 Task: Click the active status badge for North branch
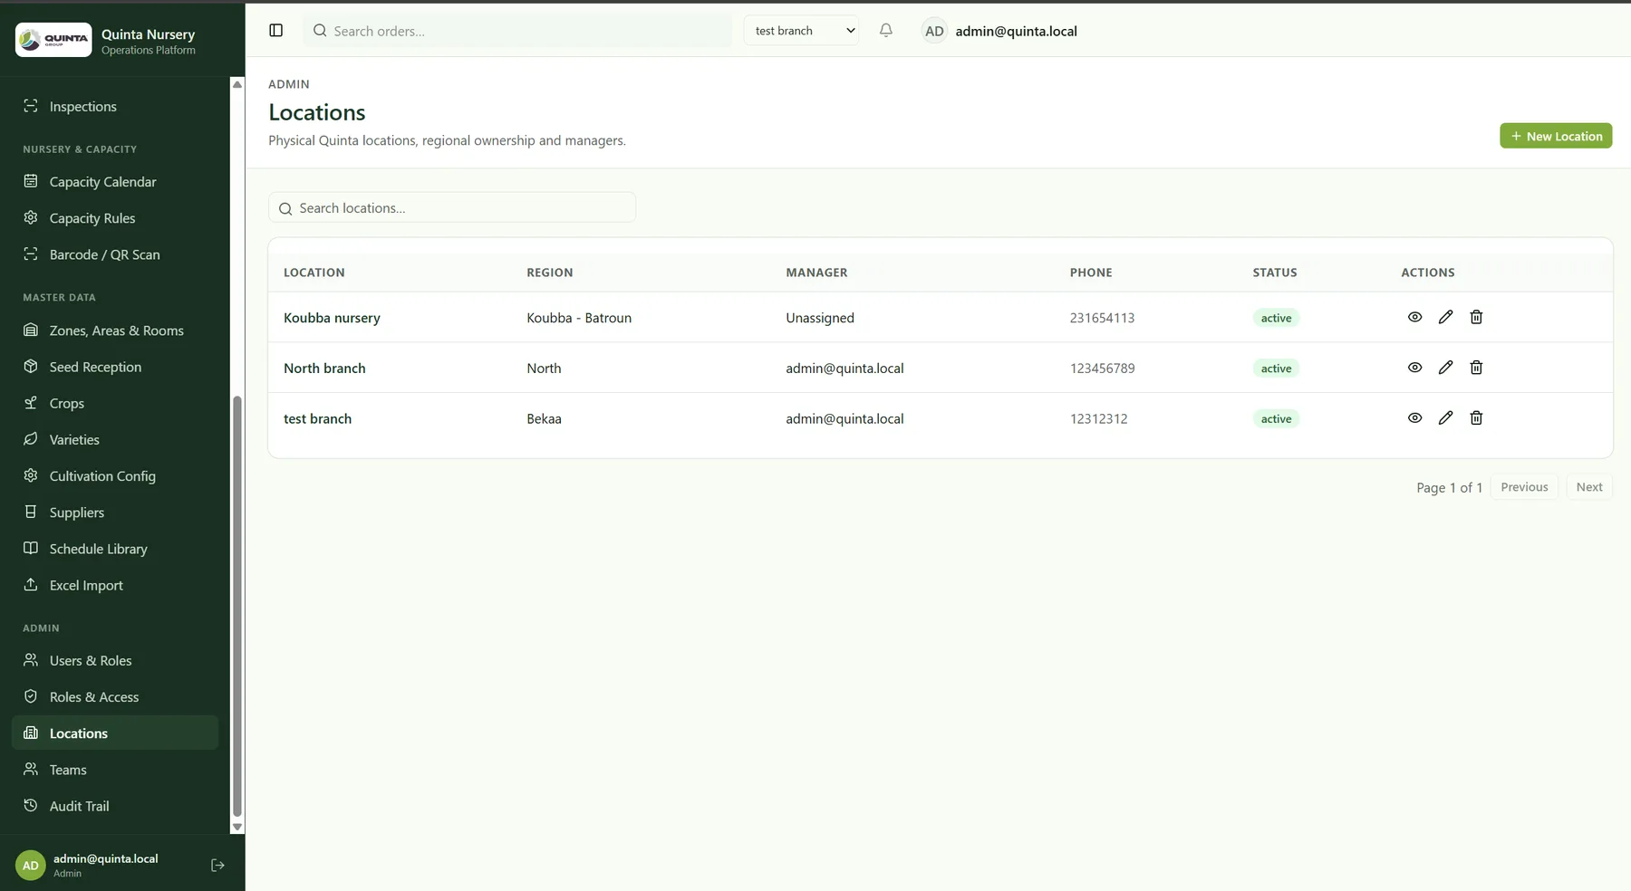pyautogui.click(x=1276, y=369)
